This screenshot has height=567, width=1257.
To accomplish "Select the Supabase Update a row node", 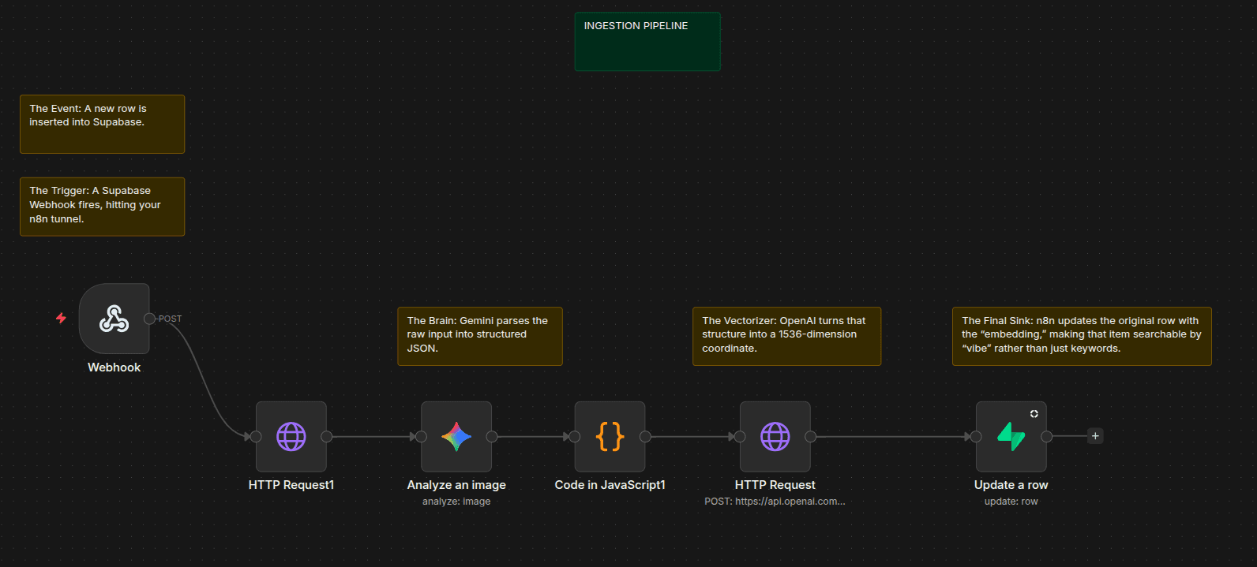I will (x=1011, y=436).
